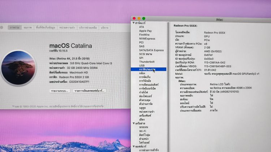The height and width of the screenshot is (152, 271).
Task: Click the iMac window title bar text
Action: [x=219, y=20]
